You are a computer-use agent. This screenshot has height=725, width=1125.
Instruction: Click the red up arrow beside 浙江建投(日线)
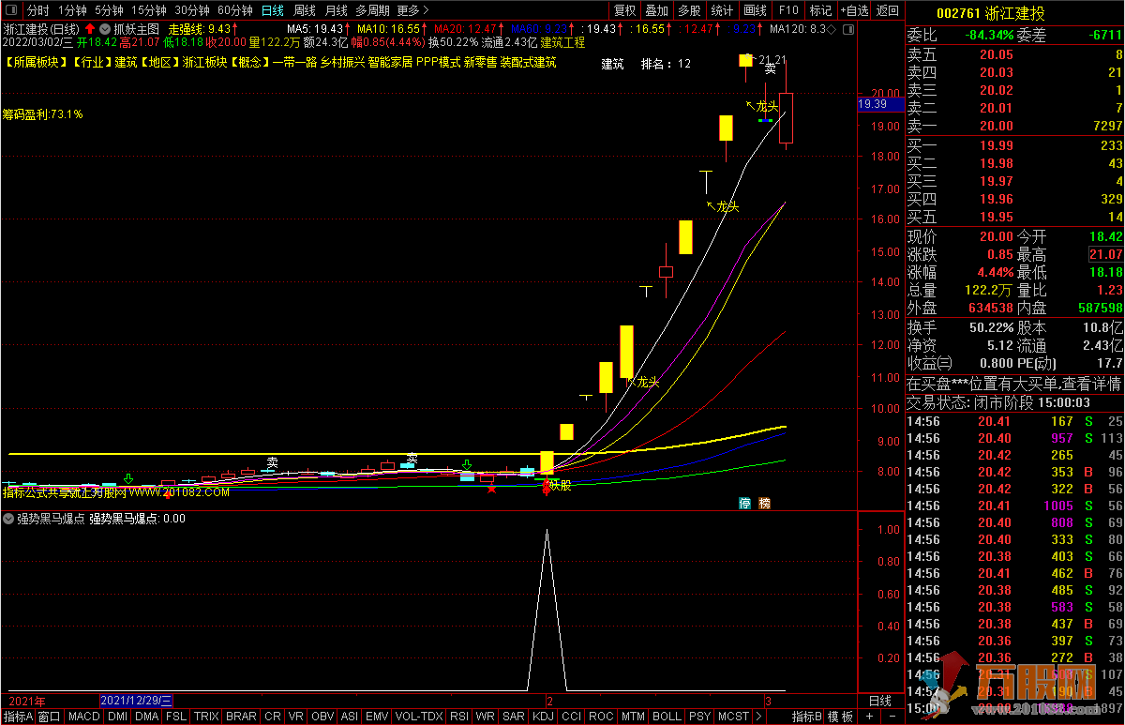[90, 29]
